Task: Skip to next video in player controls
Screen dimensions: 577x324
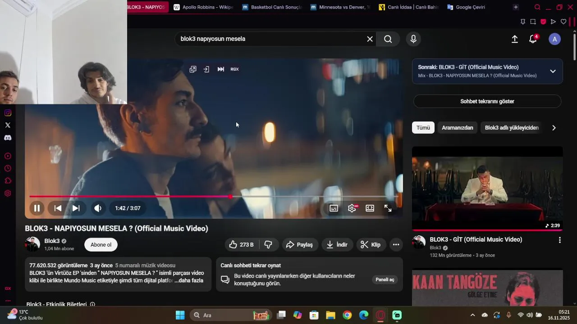Action: tap(76, 208)
